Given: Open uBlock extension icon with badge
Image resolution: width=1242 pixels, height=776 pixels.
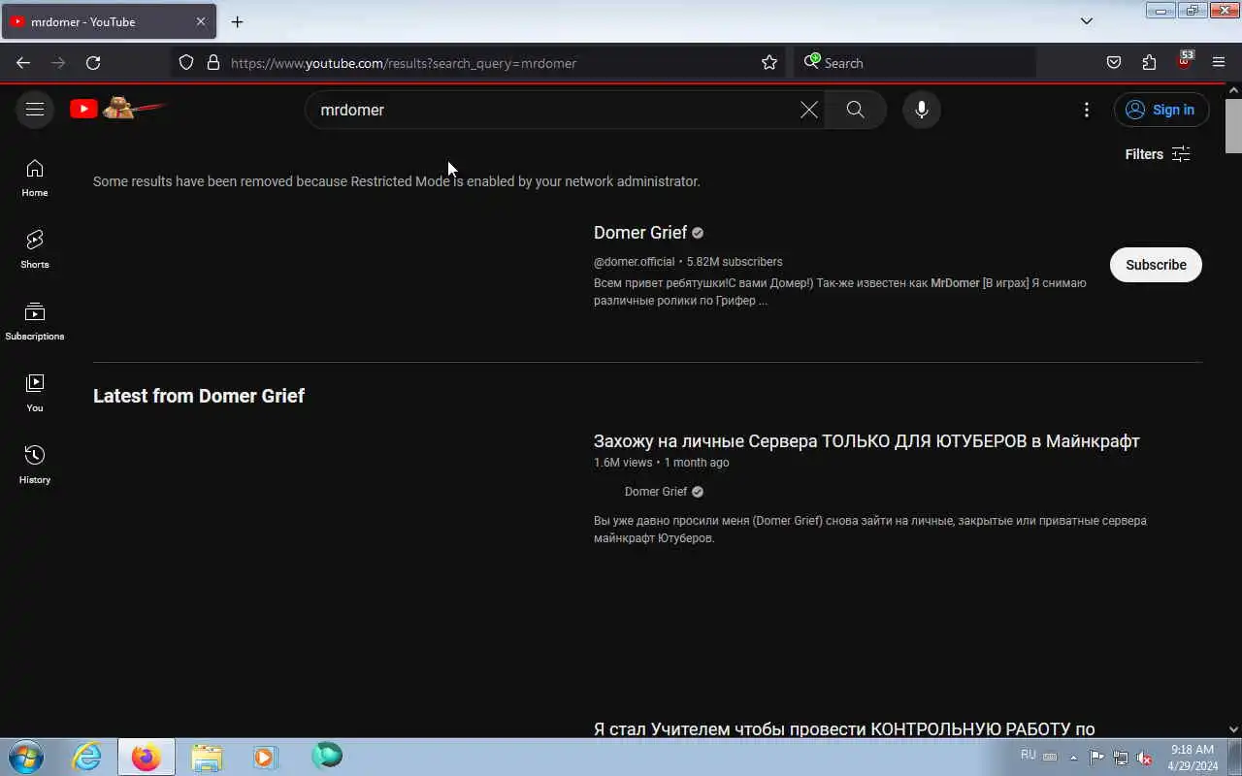Looking at the screenshot, I should click(x=1185, y=61).
